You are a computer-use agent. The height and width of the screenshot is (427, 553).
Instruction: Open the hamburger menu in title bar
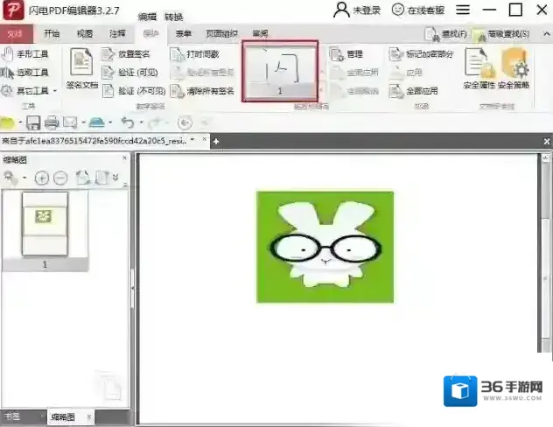pos(461,10)
